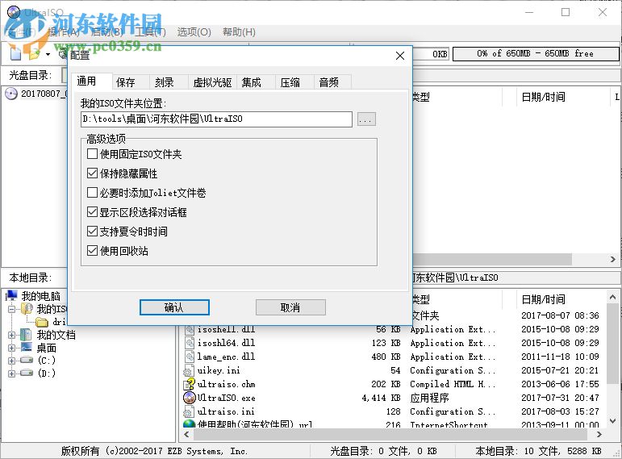Screen dimensions: 622x459
Task: Check the 使用固定ISO文件夹 checkbox
Action: [92, 153]
